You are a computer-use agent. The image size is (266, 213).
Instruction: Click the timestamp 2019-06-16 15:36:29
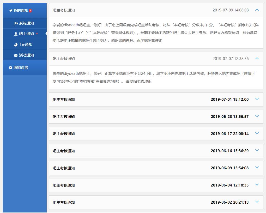point(230,151)
